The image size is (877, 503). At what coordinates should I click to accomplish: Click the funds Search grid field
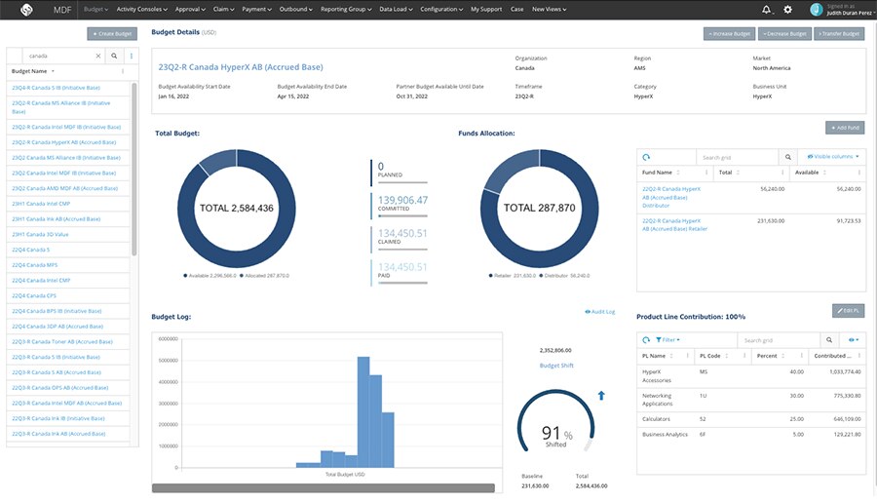pos(737,156)
